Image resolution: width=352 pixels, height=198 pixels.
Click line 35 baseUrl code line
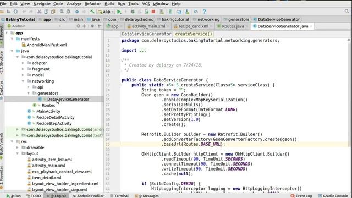coord(193,144)
